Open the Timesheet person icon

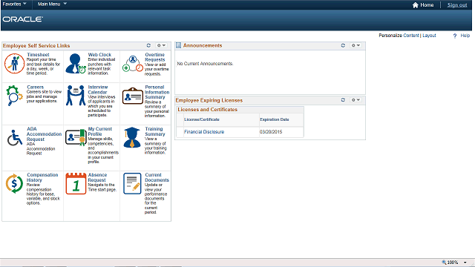(14, 64)
